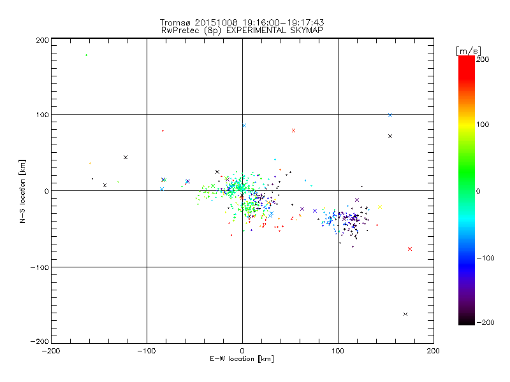Click the title text 'Tromsø 20151008 19:16:00-19:17:43'

[x=242, y=22]
